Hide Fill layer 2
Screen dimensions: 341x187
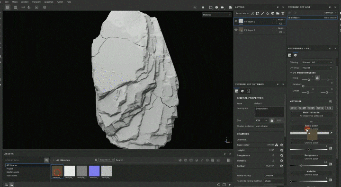[236, 21]
